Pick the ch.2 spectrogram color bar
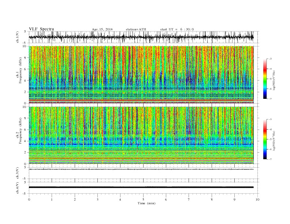This screenshot has width=290, height=224. [x=265, y=139]
